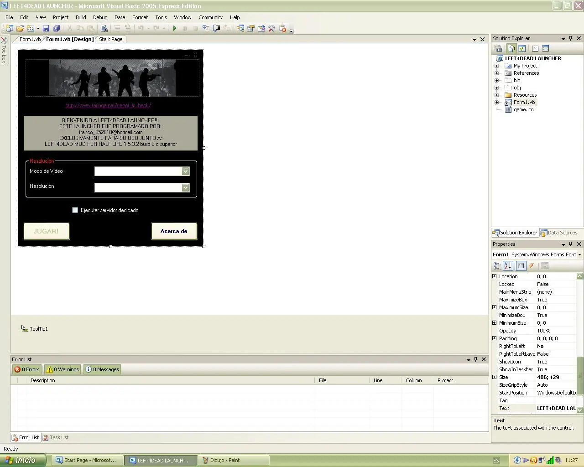Image resolution: width=584 pixels, height=467 pixels.
Task: Click the taringa.net link label
Action: tap(108, 105)
